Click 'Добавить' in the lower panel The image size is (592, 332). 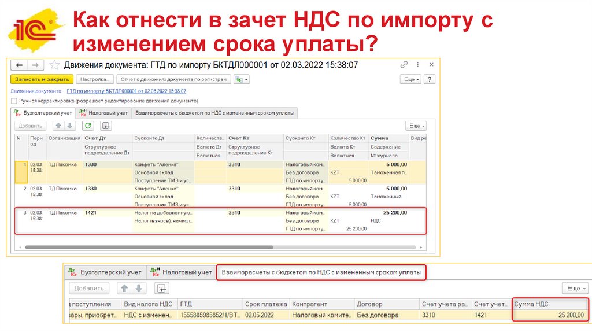pyautogui.click(x=89, y=289)
